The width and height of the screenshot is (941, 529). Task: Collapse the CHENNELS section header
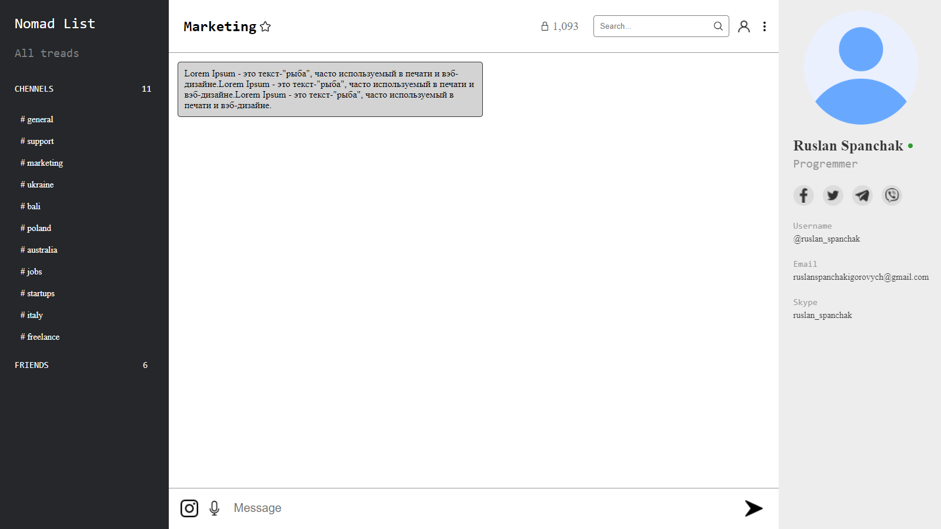pos(34,89)
